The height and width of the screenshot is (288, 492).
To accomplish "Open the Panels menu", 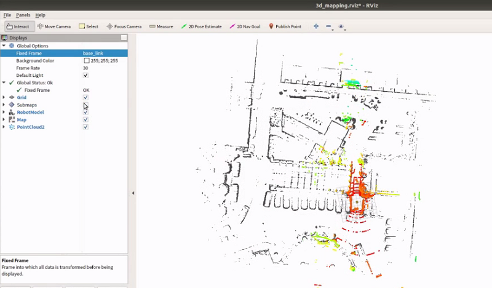I will point(23,15).
